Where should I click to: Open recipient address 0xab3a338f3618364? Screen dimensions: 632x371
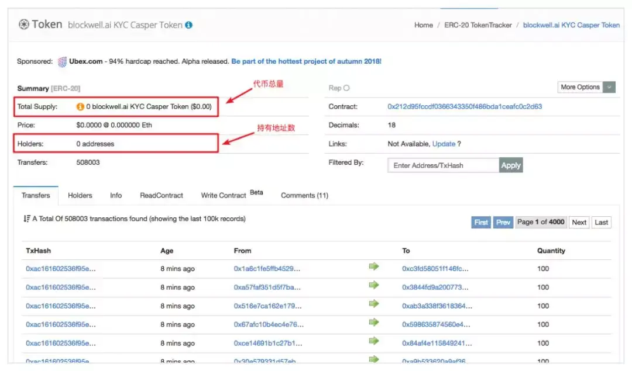pyautogui.click(x=437, y=306)
